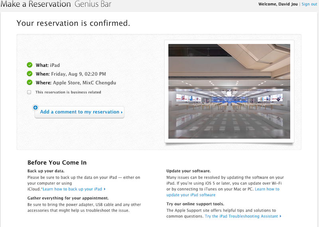
Task: Click the 'What: iPad' text
Action: [48, 65]
